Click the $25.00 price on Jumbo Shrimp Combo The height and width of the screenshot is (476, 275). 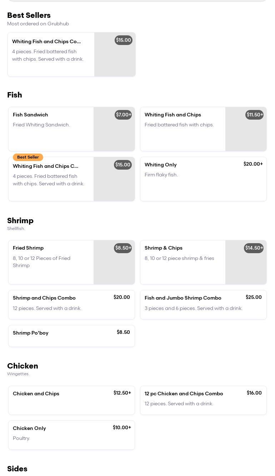[x=254, y=297]
